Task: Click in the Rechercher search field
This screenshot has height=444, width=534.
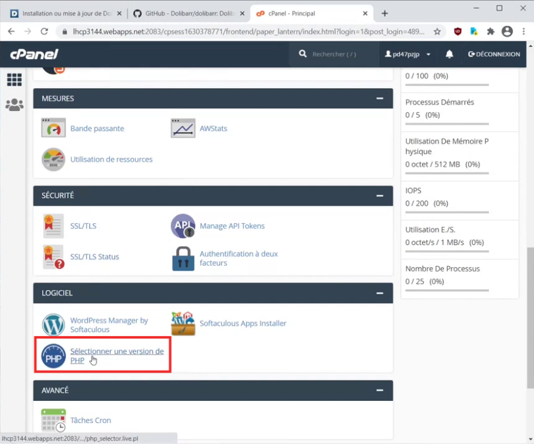Action: pyautogui.click(x=340, y=55)
